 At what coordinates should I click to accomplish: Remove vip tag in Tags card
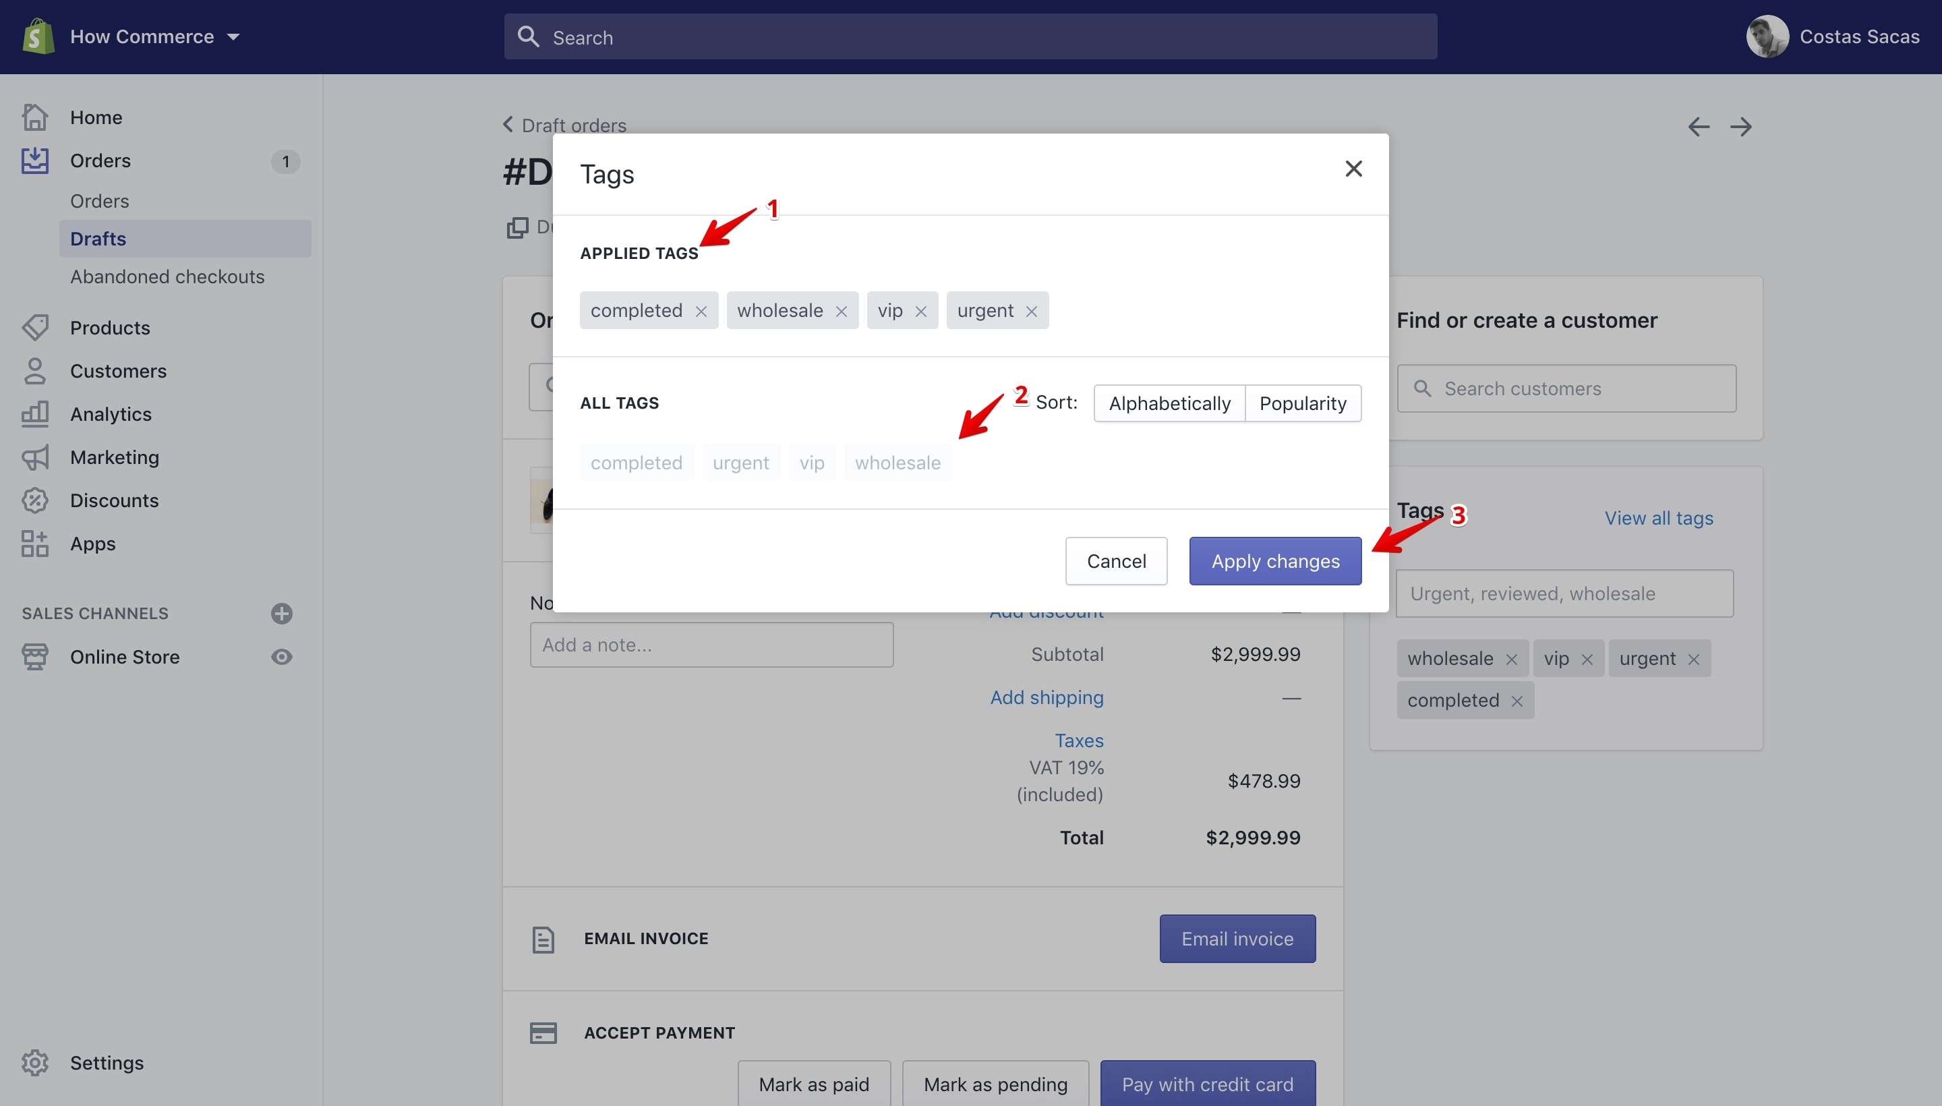(x=1587, y=660)
